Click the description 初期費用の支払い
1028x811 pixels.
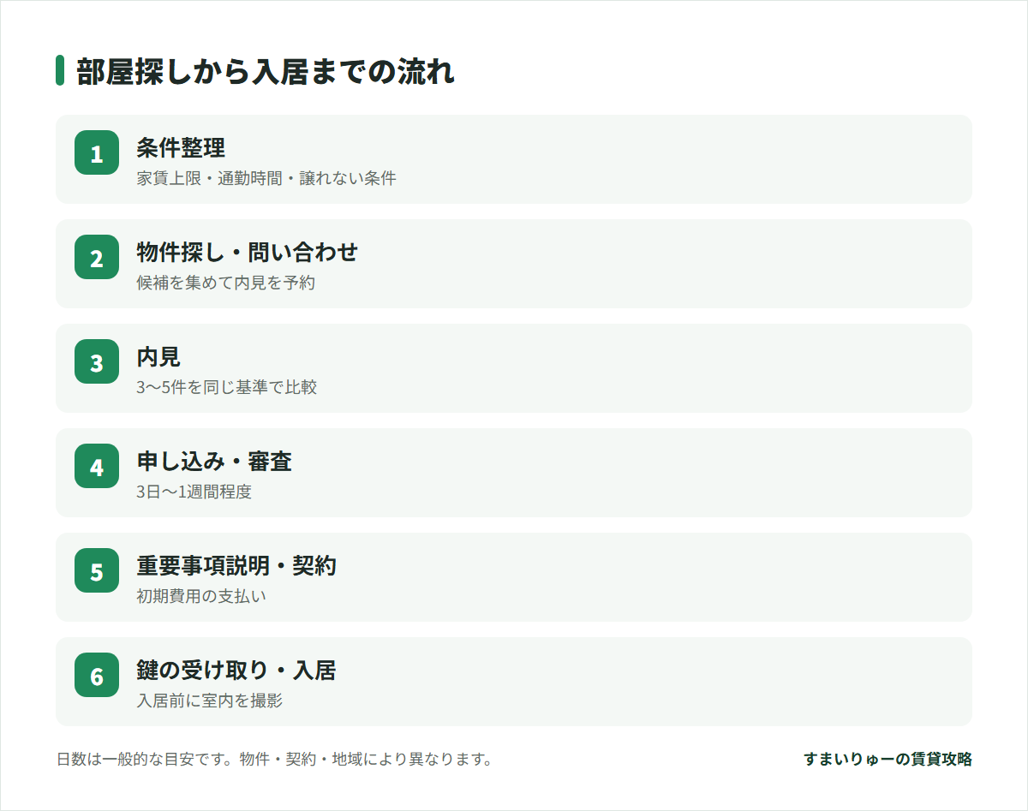coord(201,596)
